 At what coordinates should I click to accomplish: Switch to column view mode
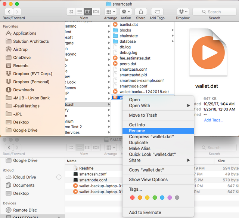[x=88, y=12]
